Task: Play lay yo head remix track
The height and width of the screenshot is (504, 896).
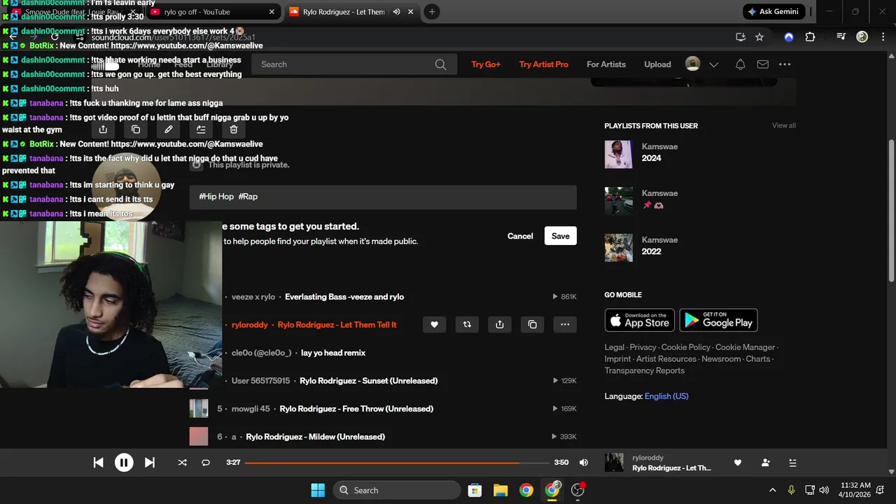Action: click(x=333, y=353)
